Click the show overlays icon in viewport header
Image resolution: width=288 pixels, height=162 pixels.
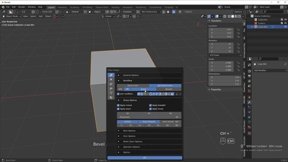pos(217,16)
